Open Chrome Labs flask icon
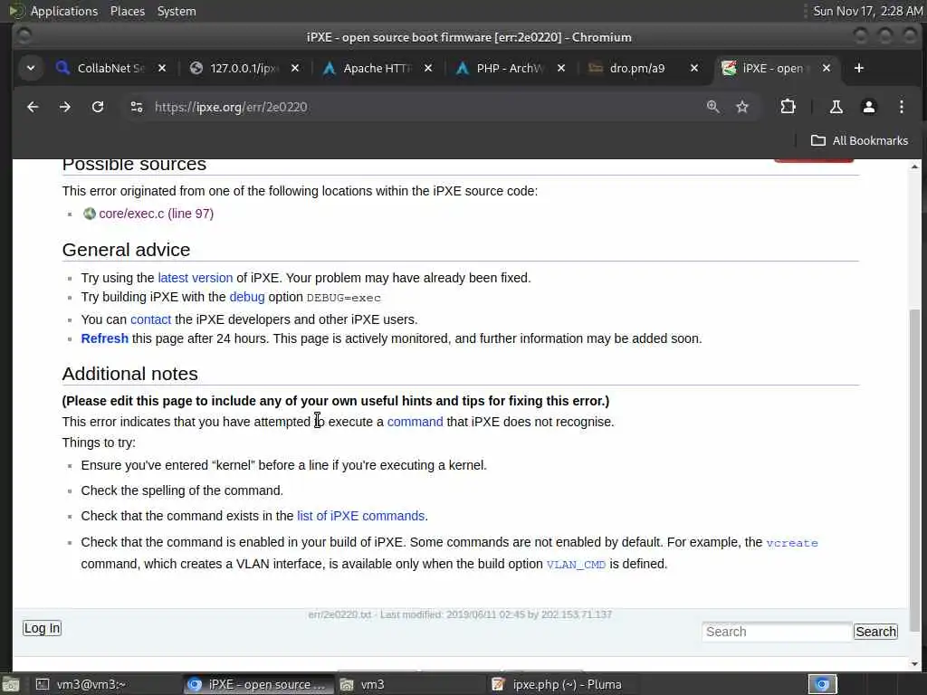 [x=836, y=107]
